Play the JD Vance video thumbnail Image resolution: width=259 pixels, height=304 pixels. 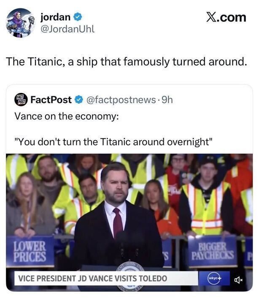pos(129,211)
